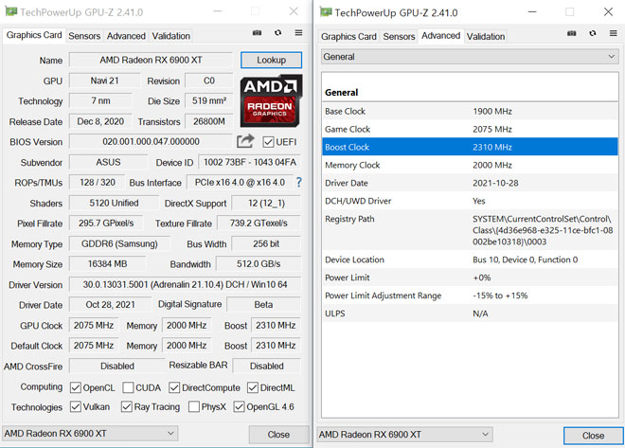Click the BIOS Version field
The width and height of the screenshot is (625, 448).
coord(151,141)
